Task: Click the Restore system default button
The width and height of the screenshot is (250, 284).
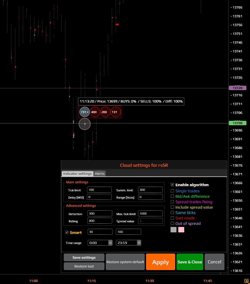Action: pos(125,262)
